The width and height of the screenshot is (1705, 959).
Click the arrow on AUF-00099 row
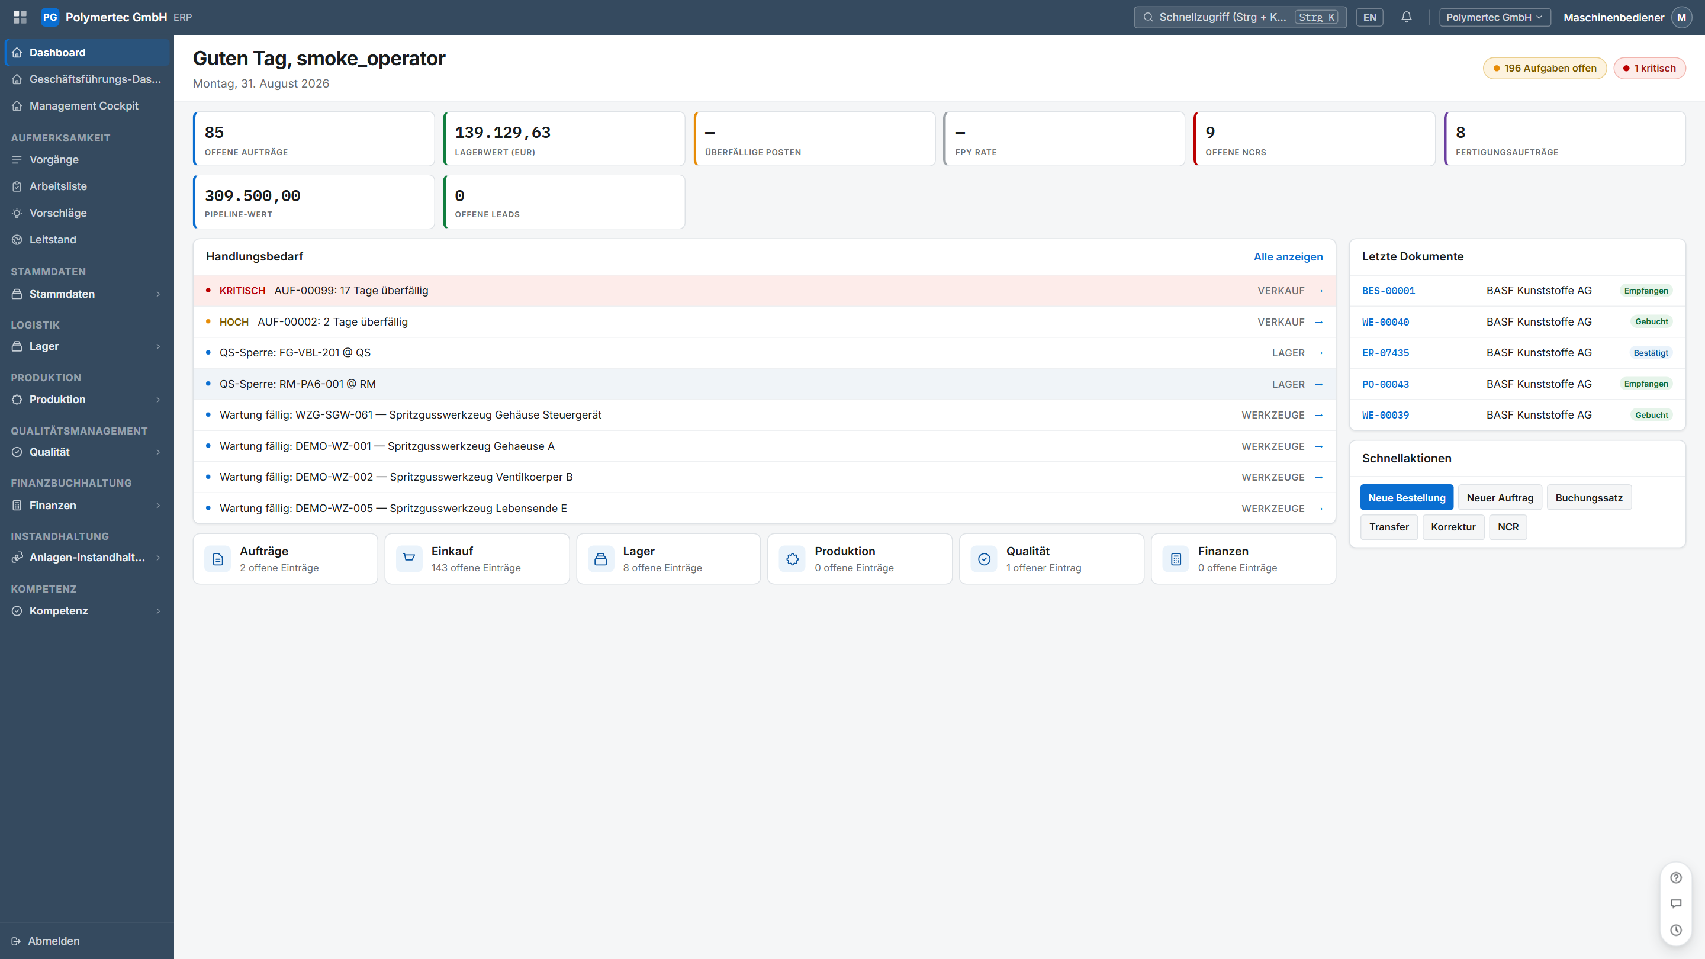1318,291
